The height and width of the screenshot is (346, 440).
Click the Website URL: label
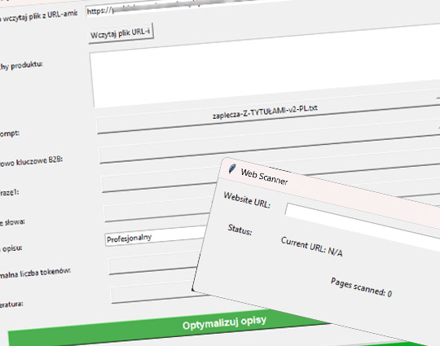[247, 200]
